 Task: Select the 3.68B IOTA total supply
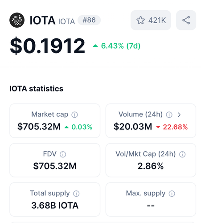click(x=55, y=206)
